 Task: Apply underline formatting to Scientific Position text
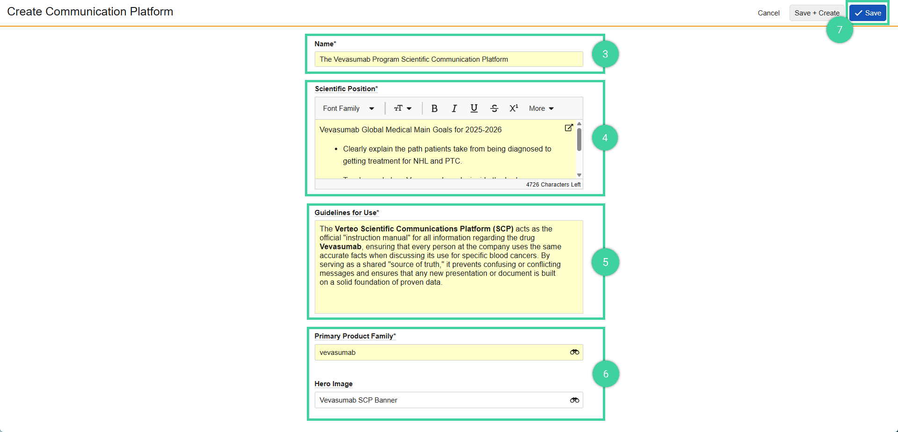pyautogui.click(x=474, y=108)
